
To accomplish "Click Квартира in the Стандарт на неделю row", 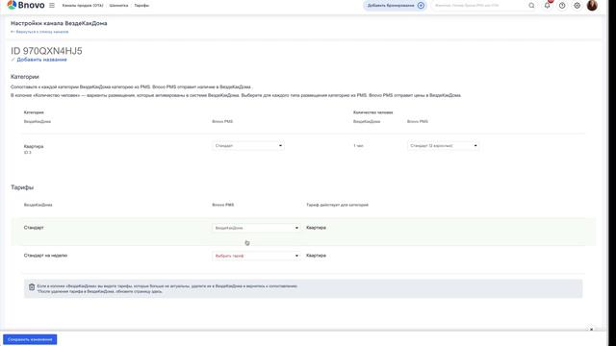I will click(x=316, y=256).
